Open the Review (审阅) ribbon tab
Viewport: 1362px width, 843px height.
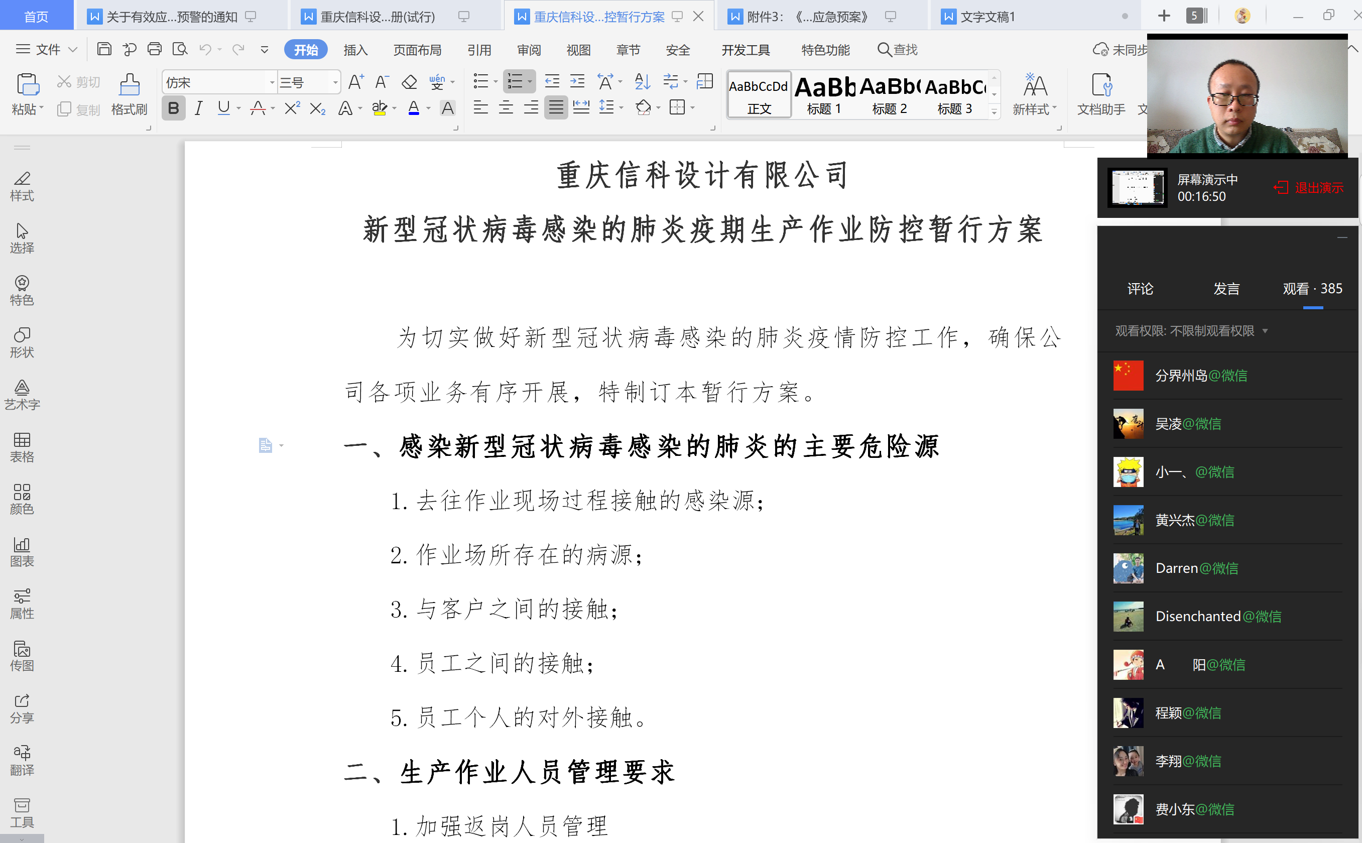(529, 50)
